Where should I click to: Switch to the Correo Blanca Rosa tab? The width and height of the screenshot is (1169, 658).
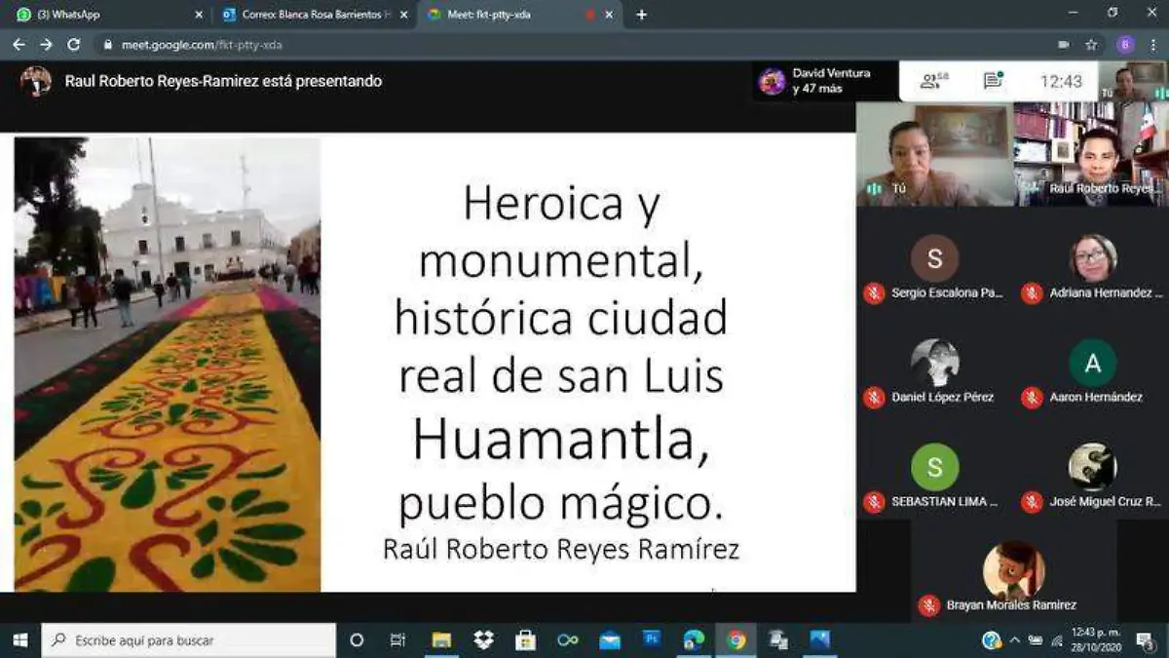pyautogui.click(x=307, y=15)
